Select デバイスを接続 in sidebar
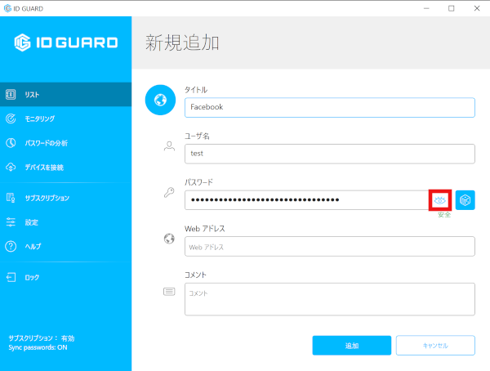The image size is (490, 371). [x=65, y=167]
